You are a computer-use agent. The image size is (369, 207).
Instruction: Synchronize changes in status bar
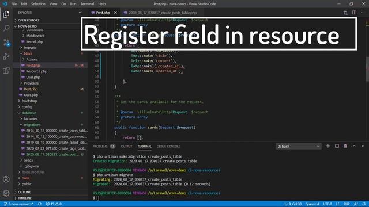click(40, 204)
